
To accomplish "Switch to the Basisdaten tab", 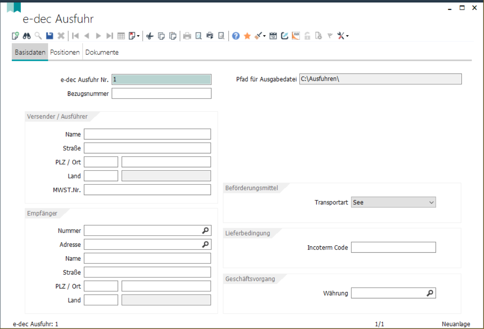I will coord(30,52).
